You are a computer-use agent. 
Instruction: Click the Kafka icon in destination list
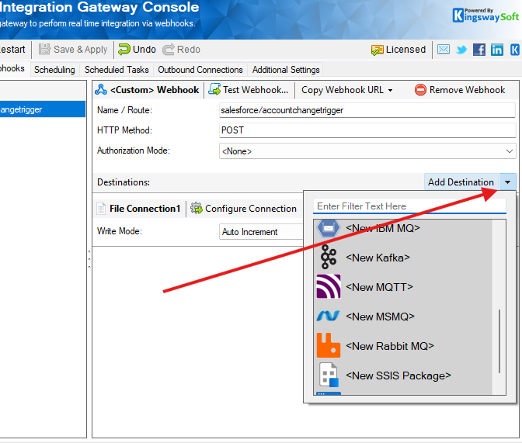click(x=329, y=258)
